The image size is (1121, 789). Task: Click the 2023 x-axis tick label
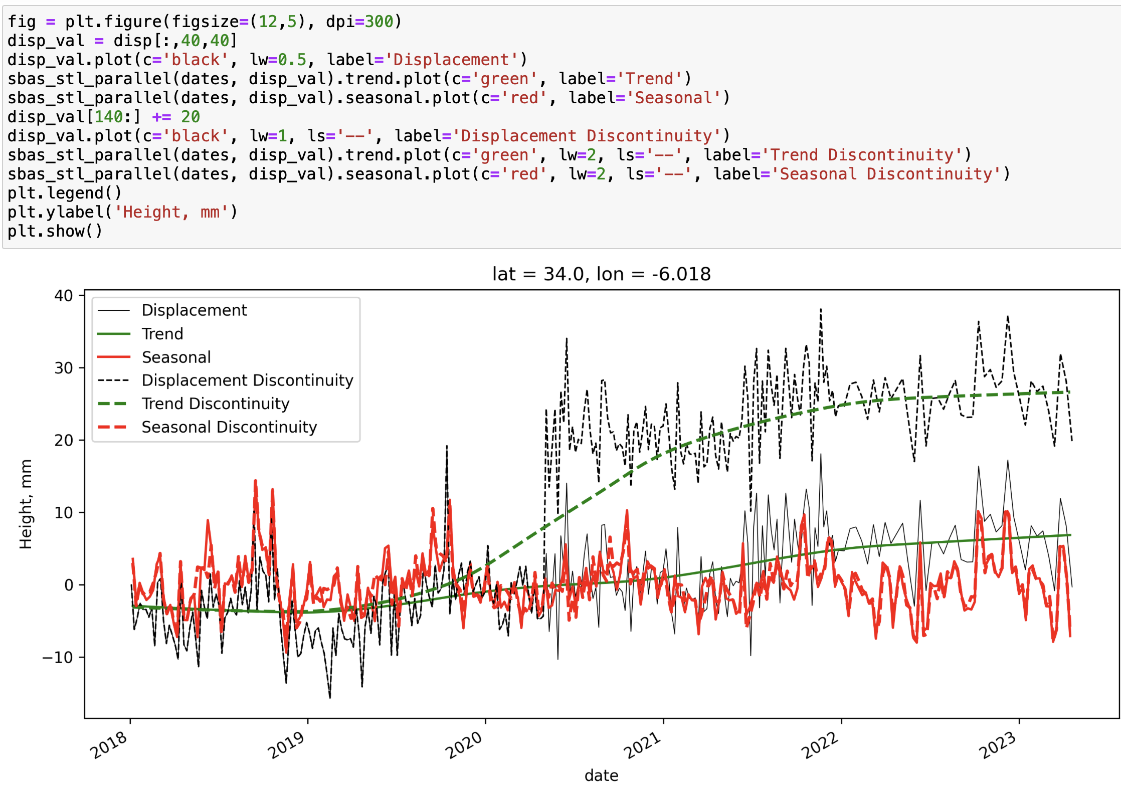998,745
